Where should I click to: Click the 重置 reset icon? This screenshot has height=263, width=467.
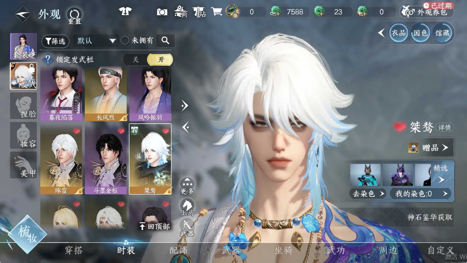click(74, 16)
